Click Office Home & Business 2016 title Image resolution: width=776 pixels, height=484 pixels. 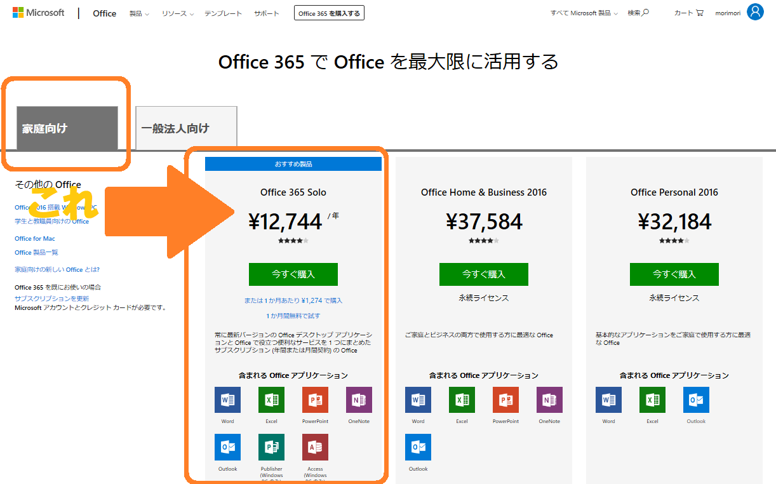coord(484,192)
